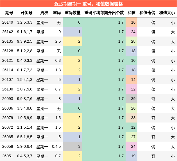Select draw numbers 9,1,6,1,7
Image resolution: width=177 pixels, height=161 pixels.
pos(25,32)
